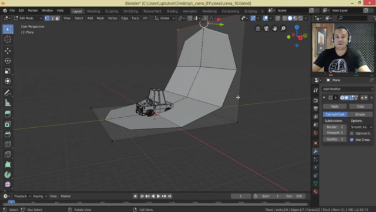Screen dimensions: 376x212
Task: Expand the Add Modifier dropdown
Action: pos(348,89)
